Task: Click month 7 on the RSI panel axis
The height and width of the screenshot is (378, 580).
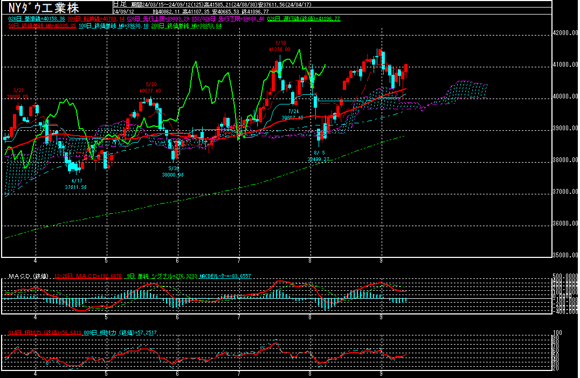Action: 239,374
